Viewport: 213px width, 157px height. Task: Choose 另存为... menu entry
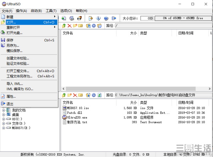(29, 45)
